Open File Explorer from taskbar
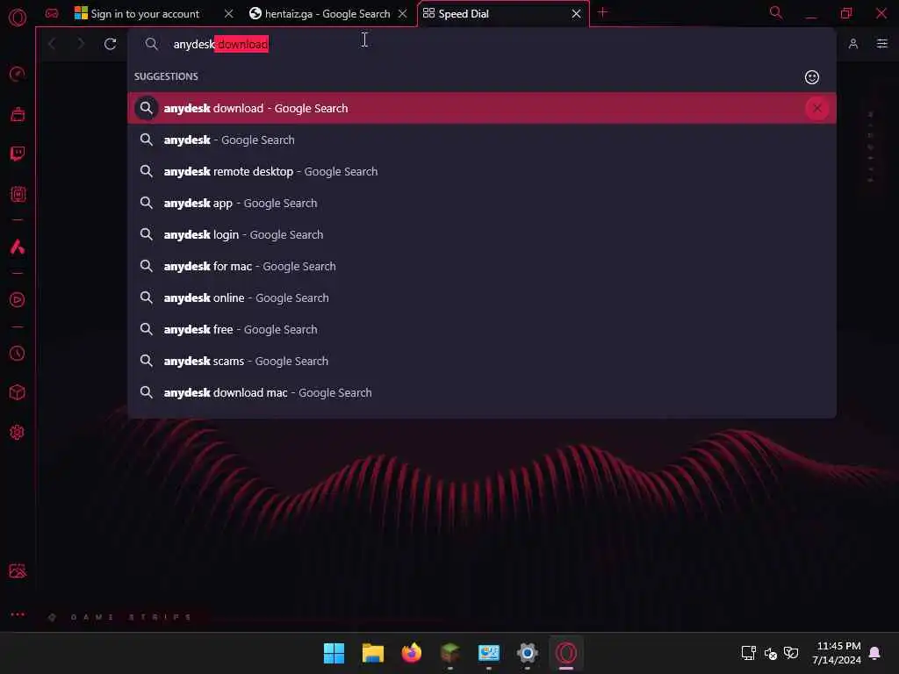Image resolution: width=899 pixels, height=674 pixels. pyautogui.click(x=372, y=653)
